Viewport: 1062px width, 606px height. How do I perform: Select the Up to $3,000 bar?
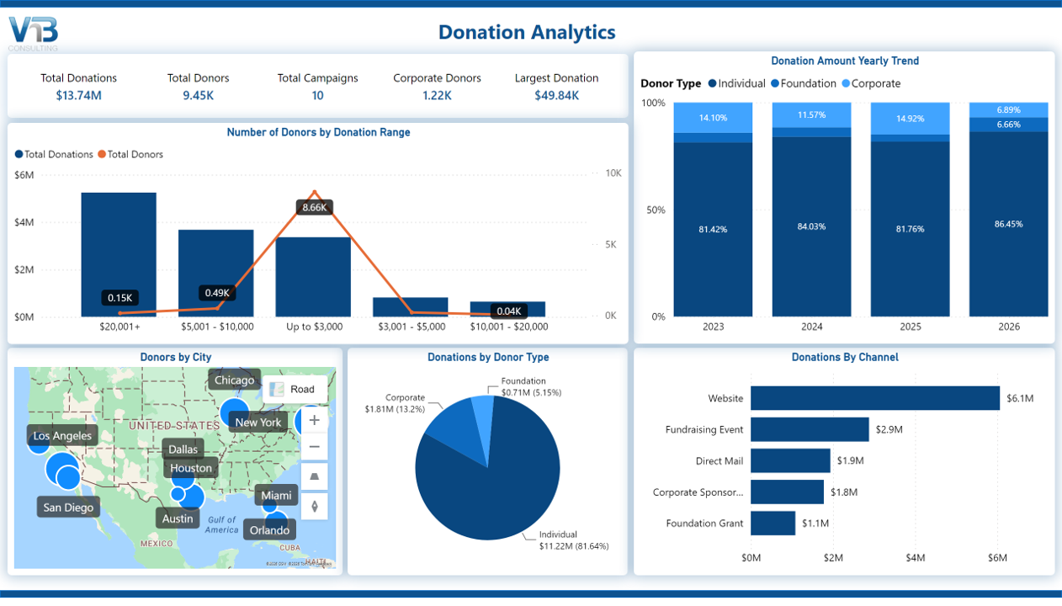313,277
